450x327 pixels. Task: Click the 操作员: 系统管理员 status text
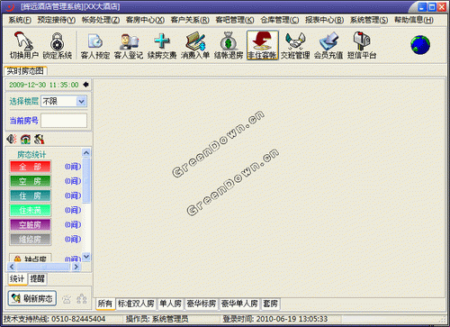point(157,319)
